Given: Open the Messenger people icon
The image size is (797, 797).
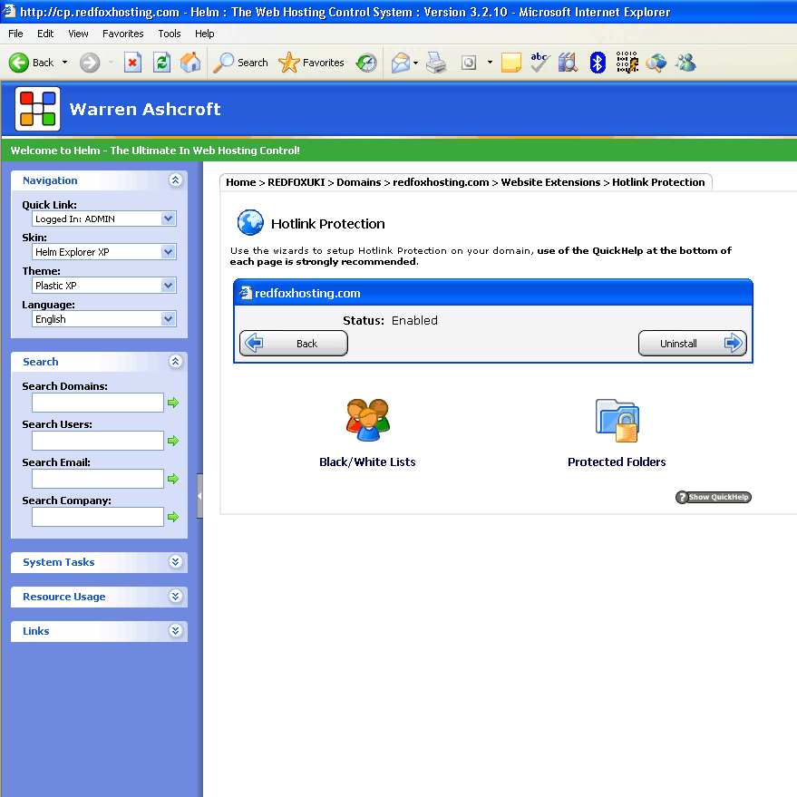Looking at the screenshot, I should coord(685,63).
